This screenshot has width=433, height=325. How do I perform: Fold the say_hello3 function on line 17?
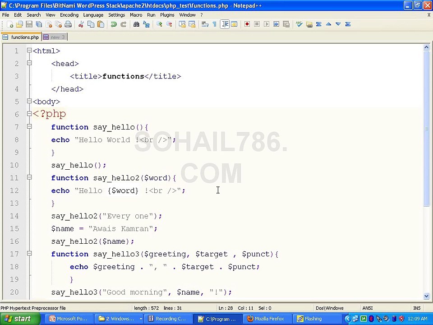tap(29, 253)
